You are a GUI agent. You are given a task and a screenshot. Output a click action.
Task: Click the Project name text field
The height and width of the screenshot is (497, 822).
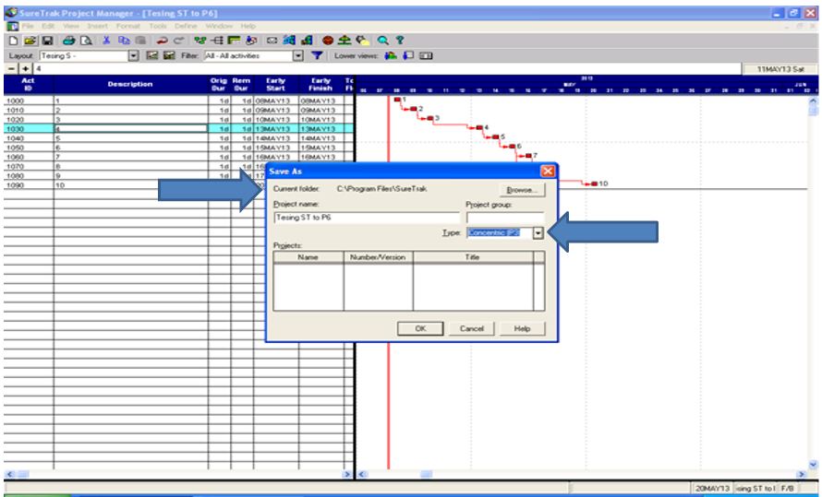tap(366, 219)
